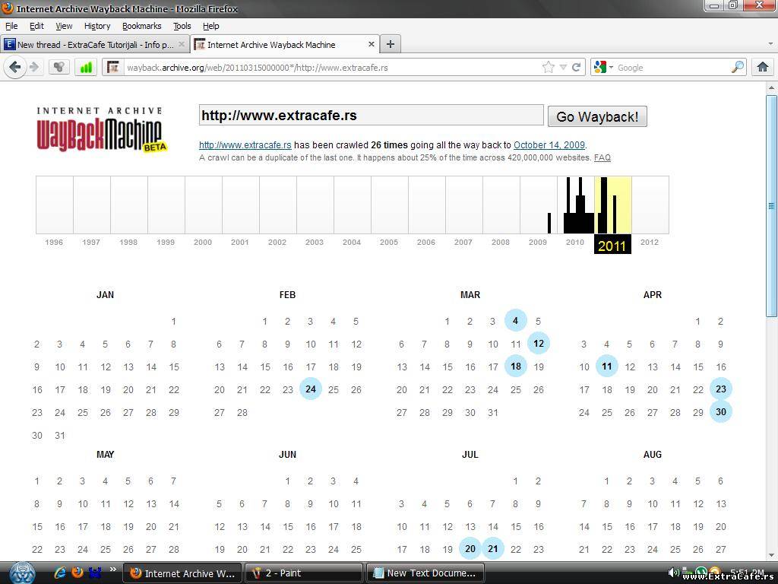Click the site identity icon in address bar
The height and width of the screenshot is (584, 778).
[114, 67]
